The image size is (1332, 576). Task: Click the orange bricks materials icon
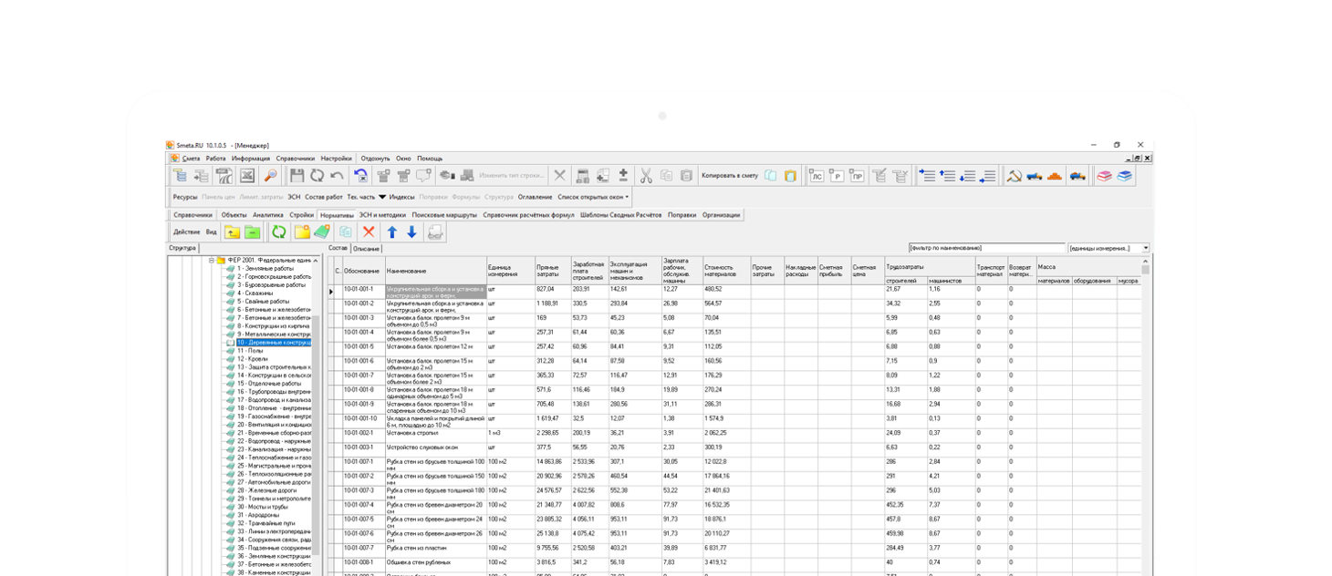click(x=1055, y=176)
